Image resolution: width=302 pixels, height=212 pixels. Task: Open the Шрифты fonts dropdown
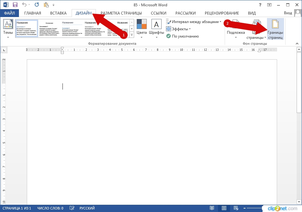pyautogui.click(x=157, y=28)
